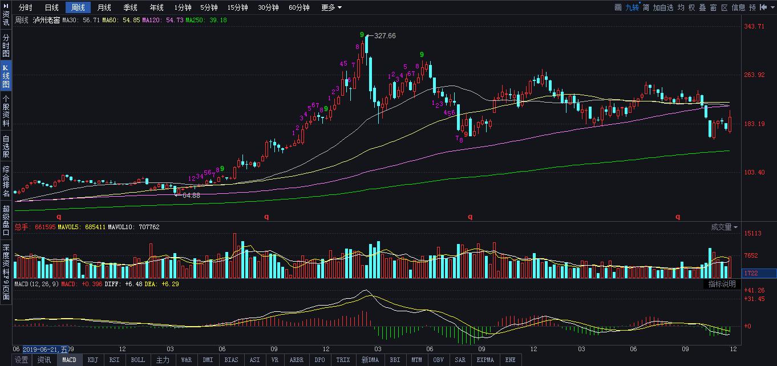This screenshot has width=777, height=366.
Task: Expand the 更多 period dropdown
Action: tap(331, 7)
